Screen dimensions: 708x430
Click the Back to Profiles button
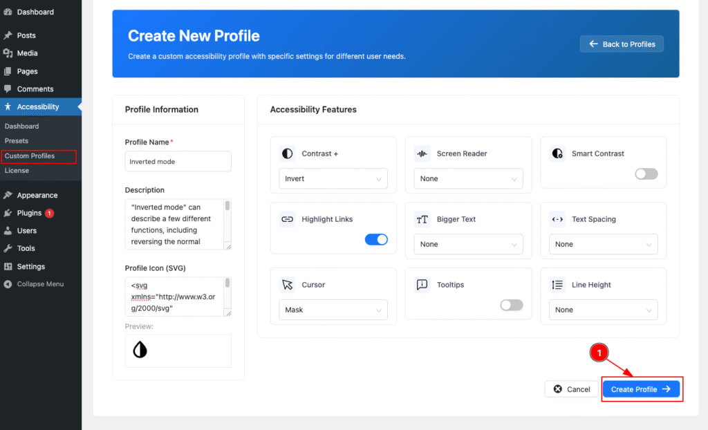pos(622,44)
